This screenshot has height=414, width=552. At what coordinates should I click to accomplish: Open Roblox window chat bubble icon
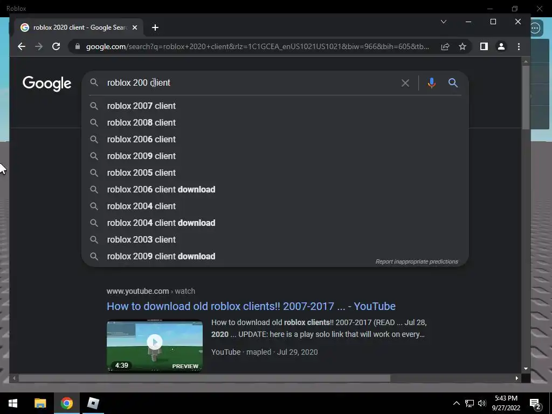[535, 28]
